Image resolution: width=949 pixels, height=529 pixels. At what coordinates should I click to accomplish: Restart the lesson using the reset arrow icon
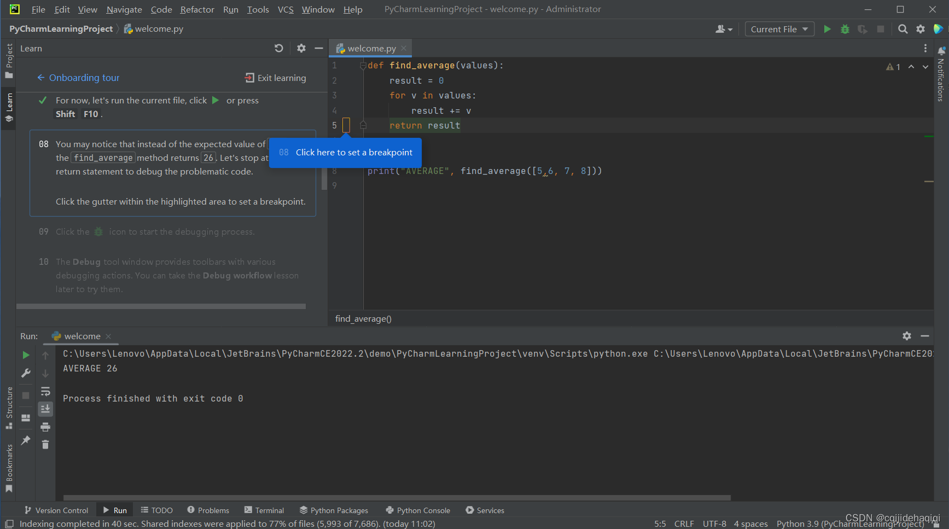click(x=279, y=48)
